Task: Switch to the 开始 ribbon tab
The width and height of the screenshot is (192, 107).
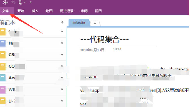Action: pos(21,11)
